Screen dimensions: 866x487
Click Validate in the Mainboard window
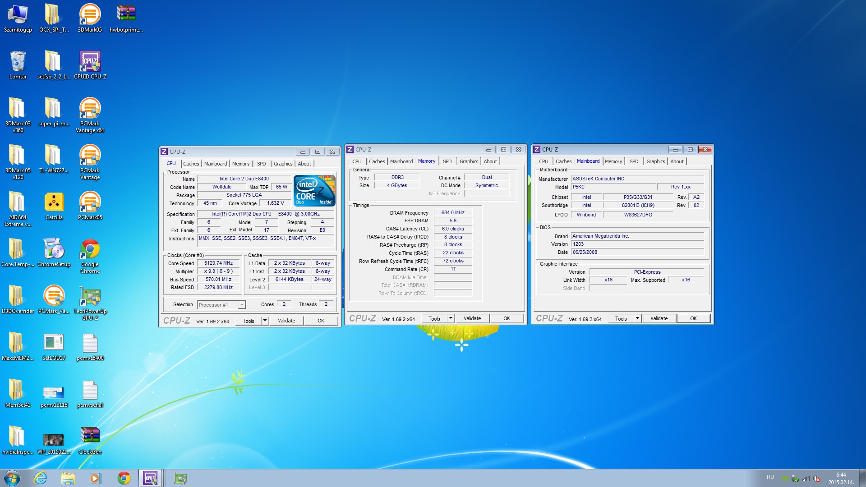(x=659, y=318)
